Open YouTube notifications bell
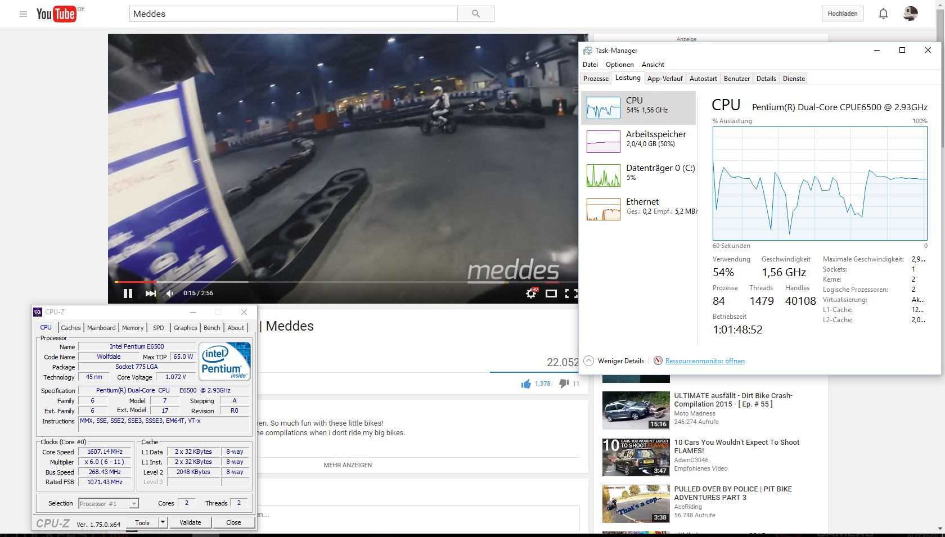 pyautogui.click(x=883, y=14)
